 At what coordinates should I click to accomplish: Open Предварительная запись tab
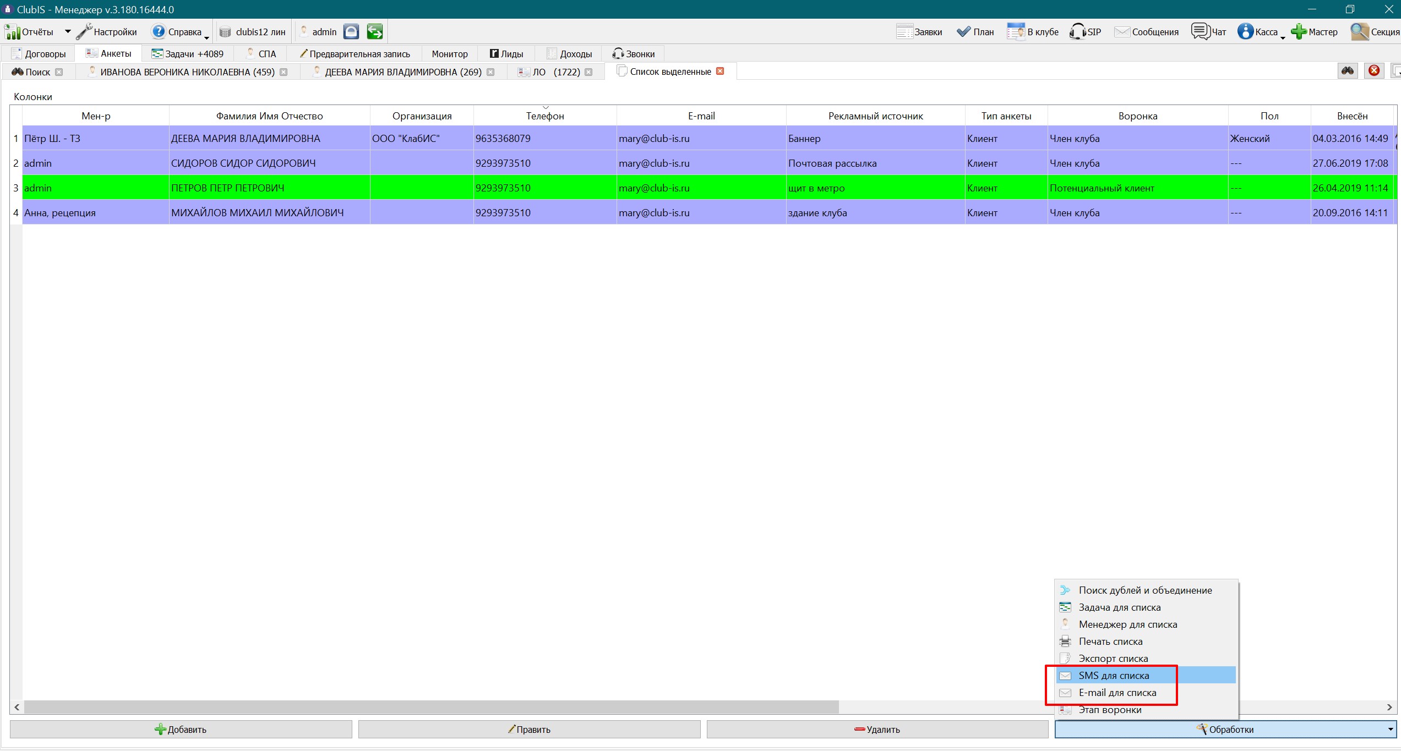pos(355,53)
